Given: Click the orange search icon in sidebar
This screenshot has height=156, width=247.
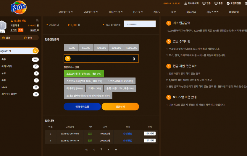Looking at the screenshot, I should (35, 51).
